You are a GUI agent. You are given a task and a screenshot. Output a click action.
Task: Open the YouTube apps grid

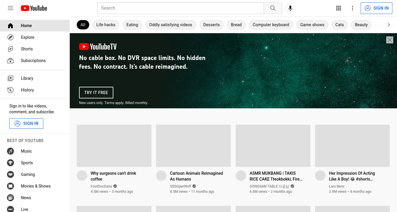[338, 8]
